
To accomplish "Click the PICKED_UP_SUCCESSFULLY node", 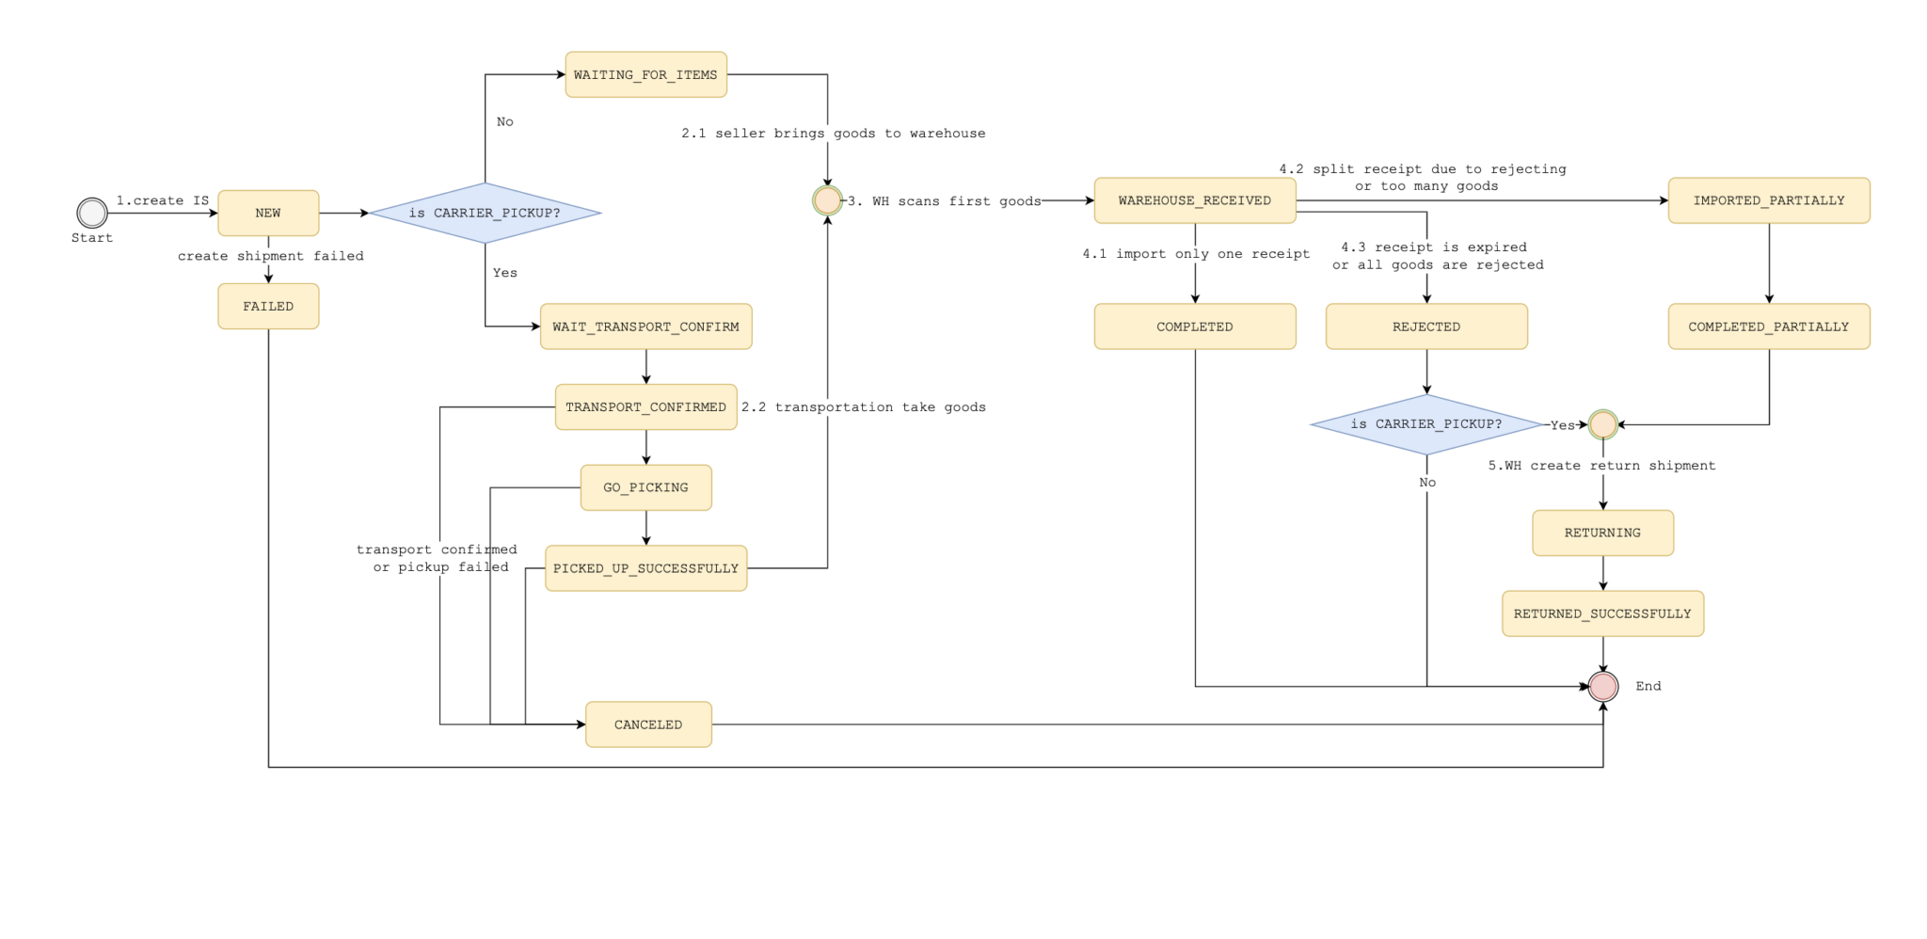I will (645, 567).
